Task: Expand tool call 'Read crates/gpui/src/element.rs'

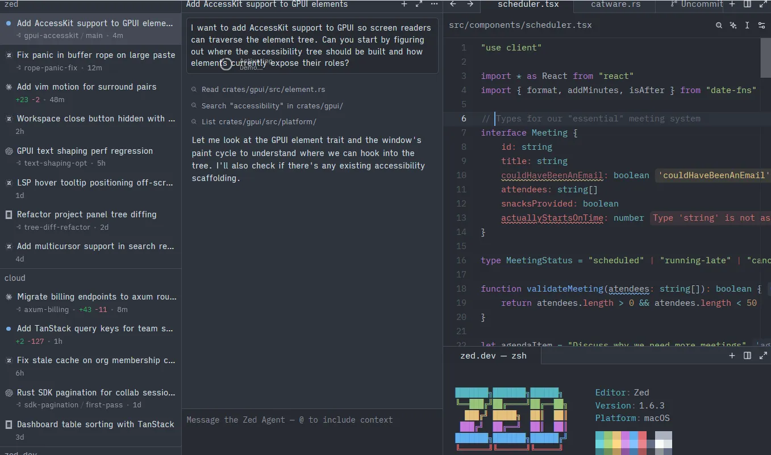Action: click(263, 90)
